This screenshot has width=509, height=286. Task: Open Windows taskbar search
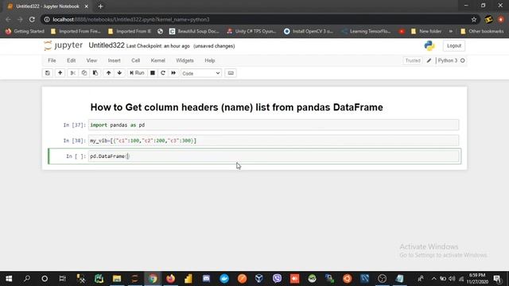(x=27, y=279)
